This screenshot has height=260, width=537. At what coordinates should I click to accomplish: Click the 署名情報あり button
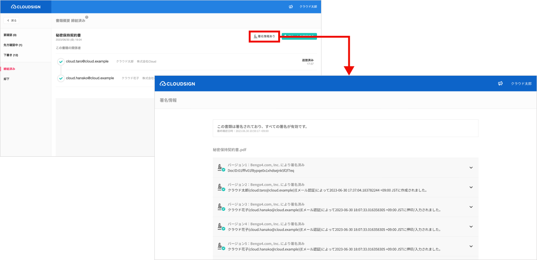point(264,36)
